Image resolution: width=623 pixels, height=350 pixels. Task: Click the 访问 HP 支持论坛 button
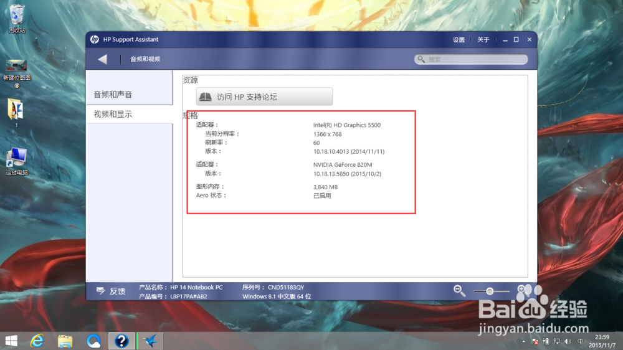click(264, 97)
